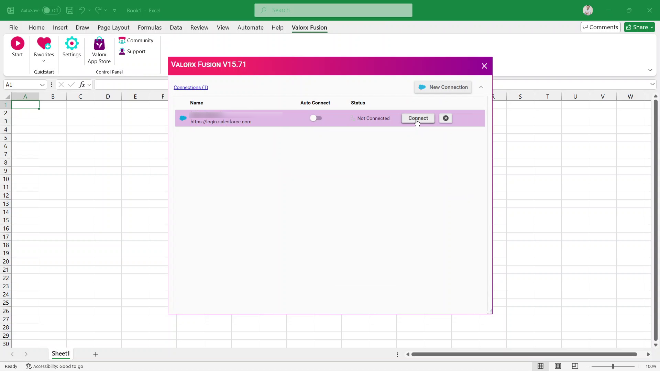The image size is (660, 371).
Task: Switch to the Home tab
Action: [x=37, y=27]
